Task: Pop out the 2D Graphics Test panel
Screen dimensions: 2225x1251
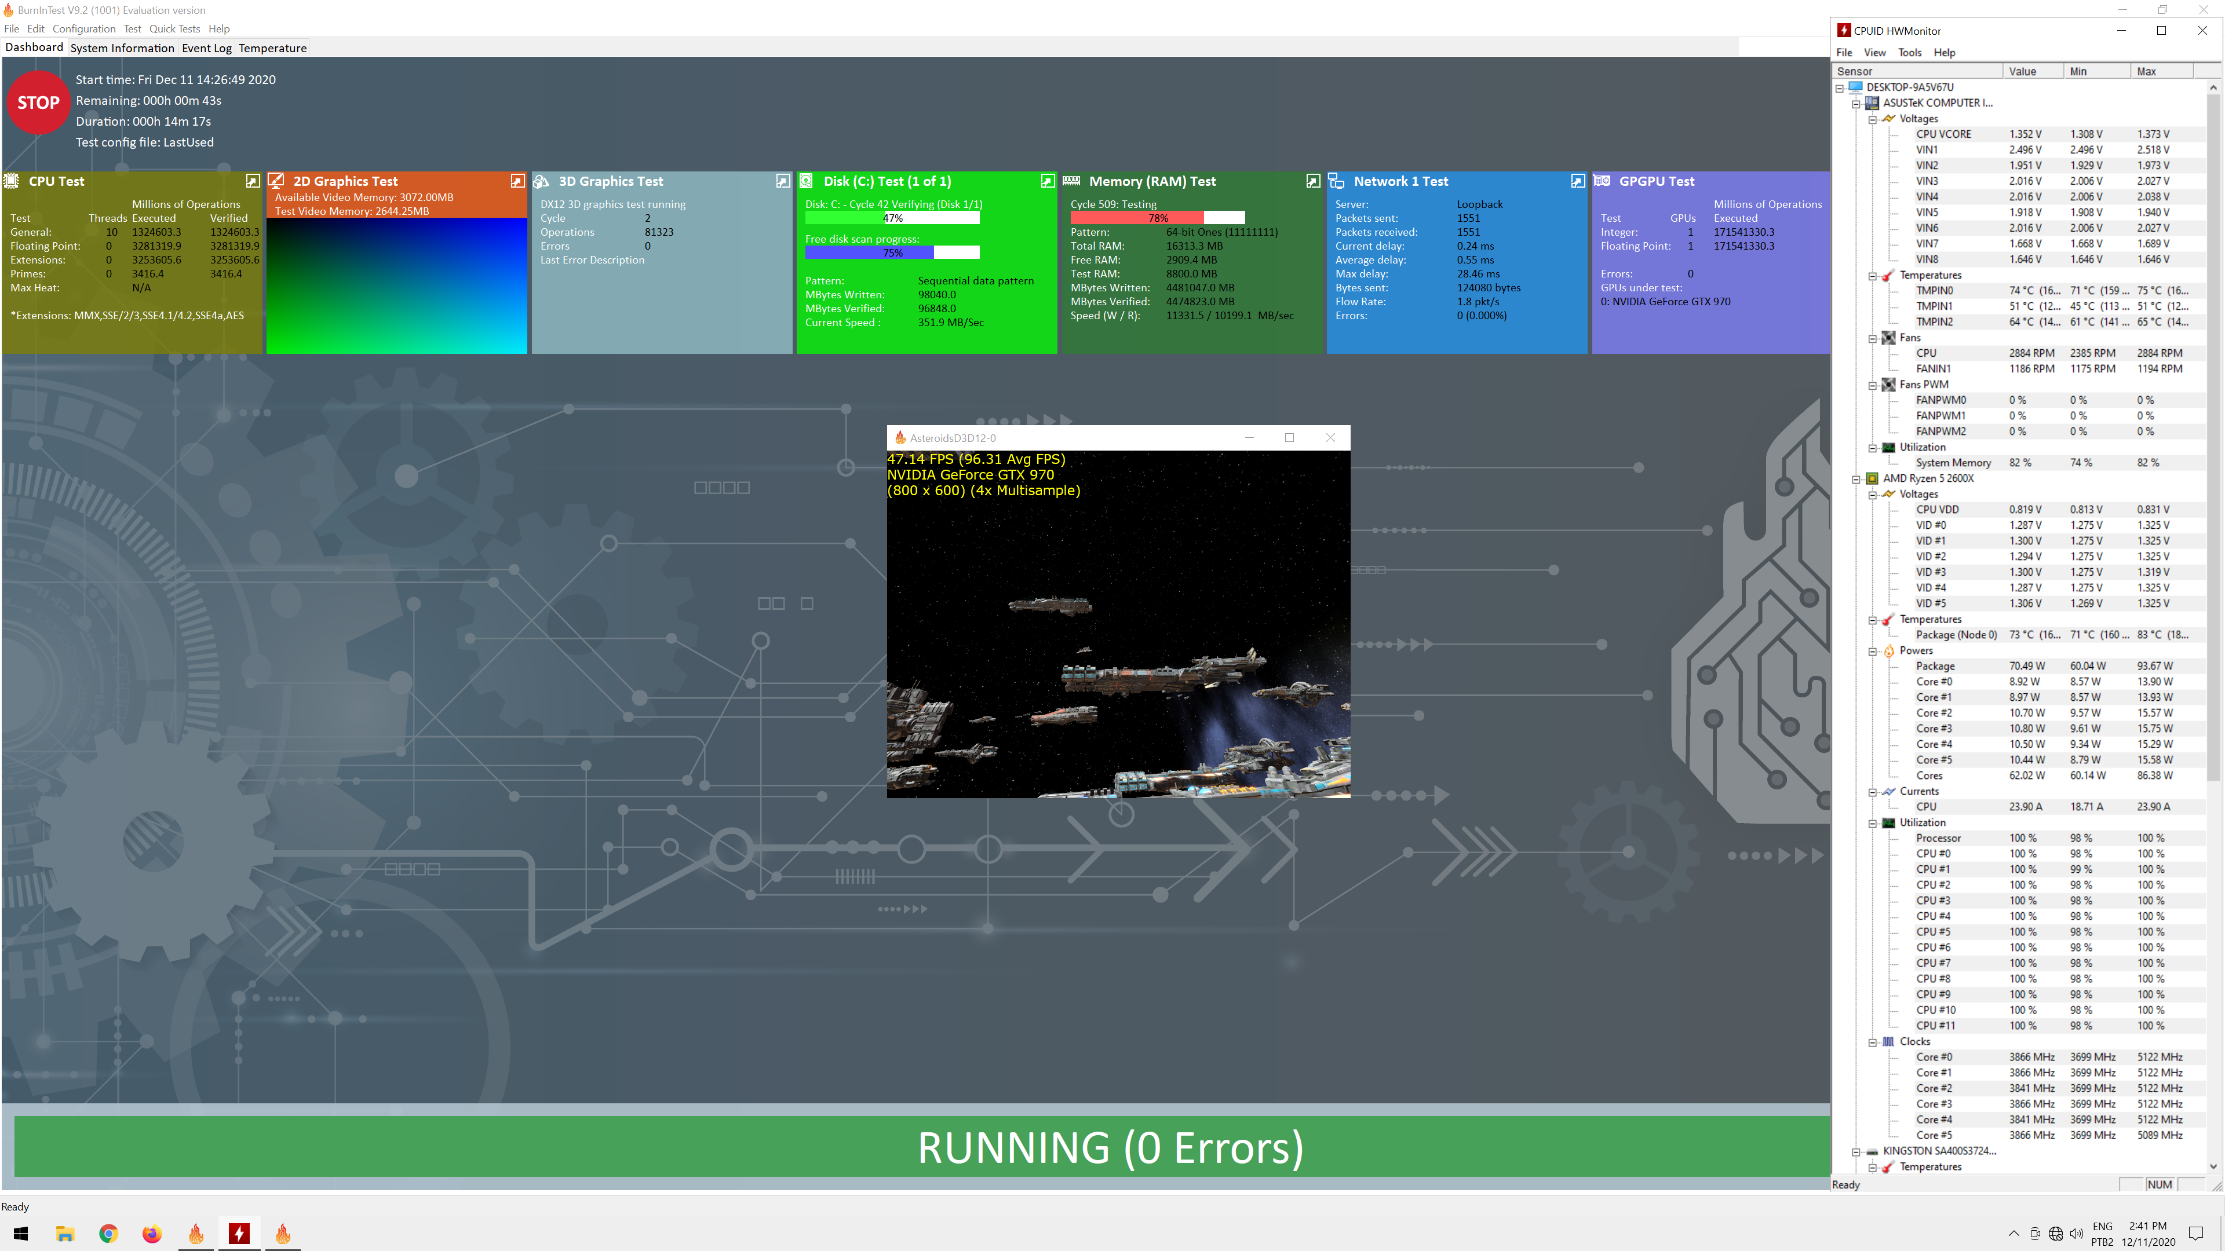Action: coord(517,181)
